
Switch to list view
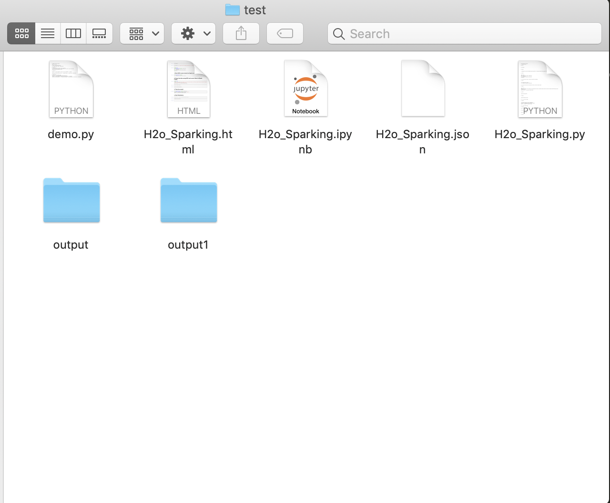click(48, 33)
